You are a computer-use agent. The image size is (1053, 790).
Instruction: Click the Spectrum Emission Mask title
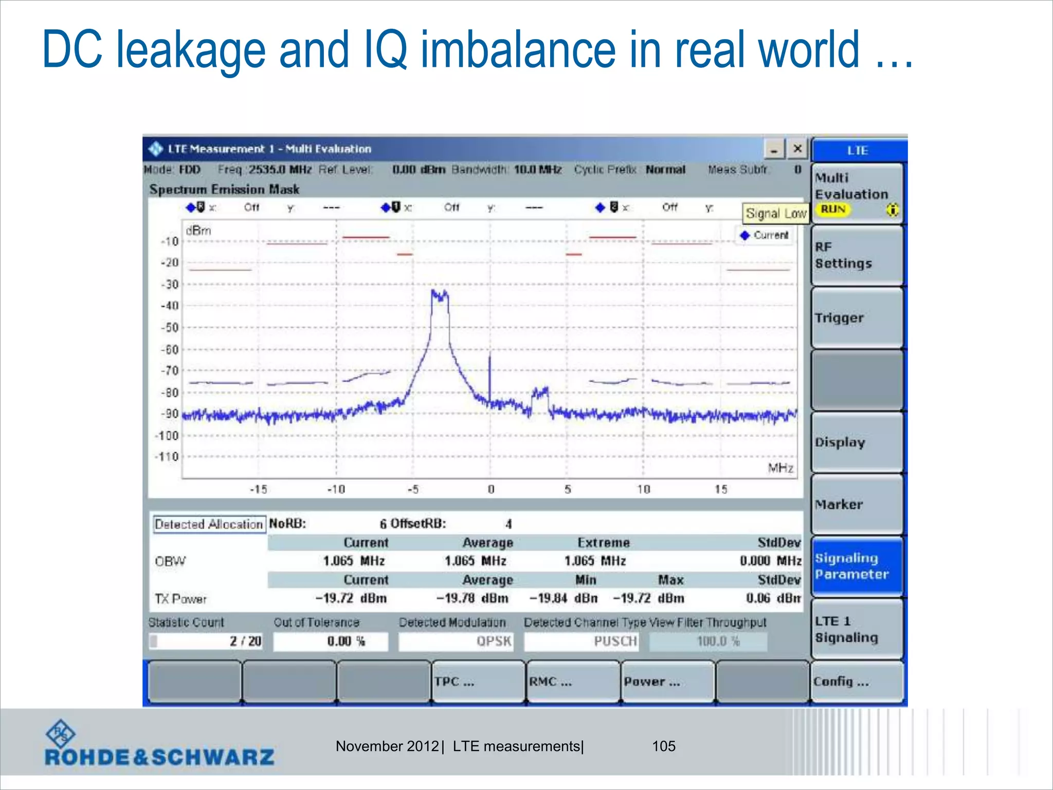coord(224,189)
